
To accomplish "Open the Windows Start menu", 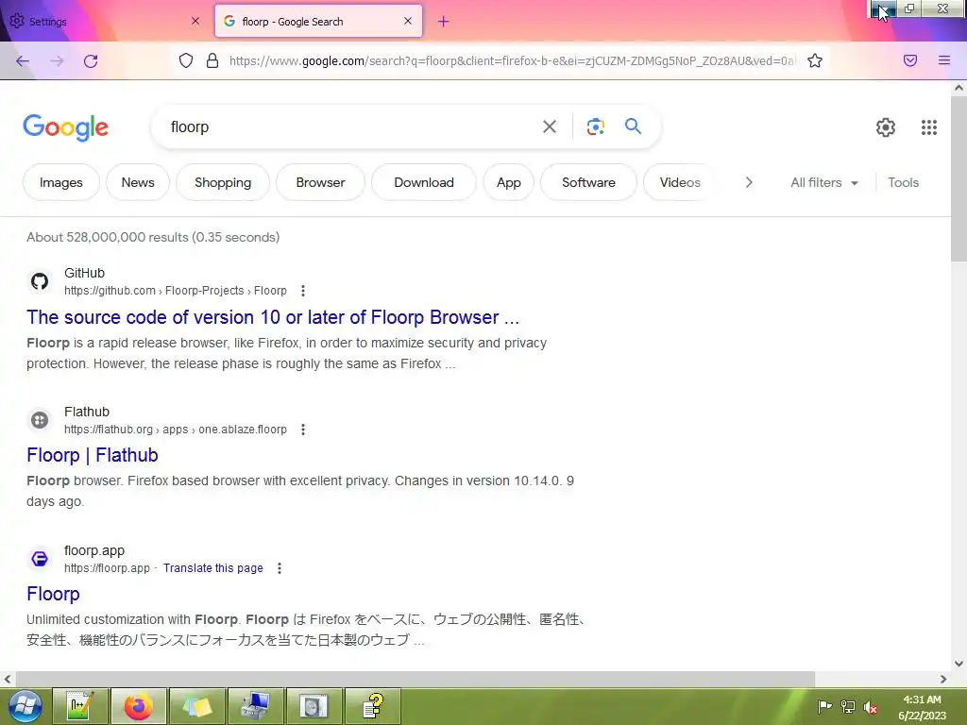I will point(25,706).
